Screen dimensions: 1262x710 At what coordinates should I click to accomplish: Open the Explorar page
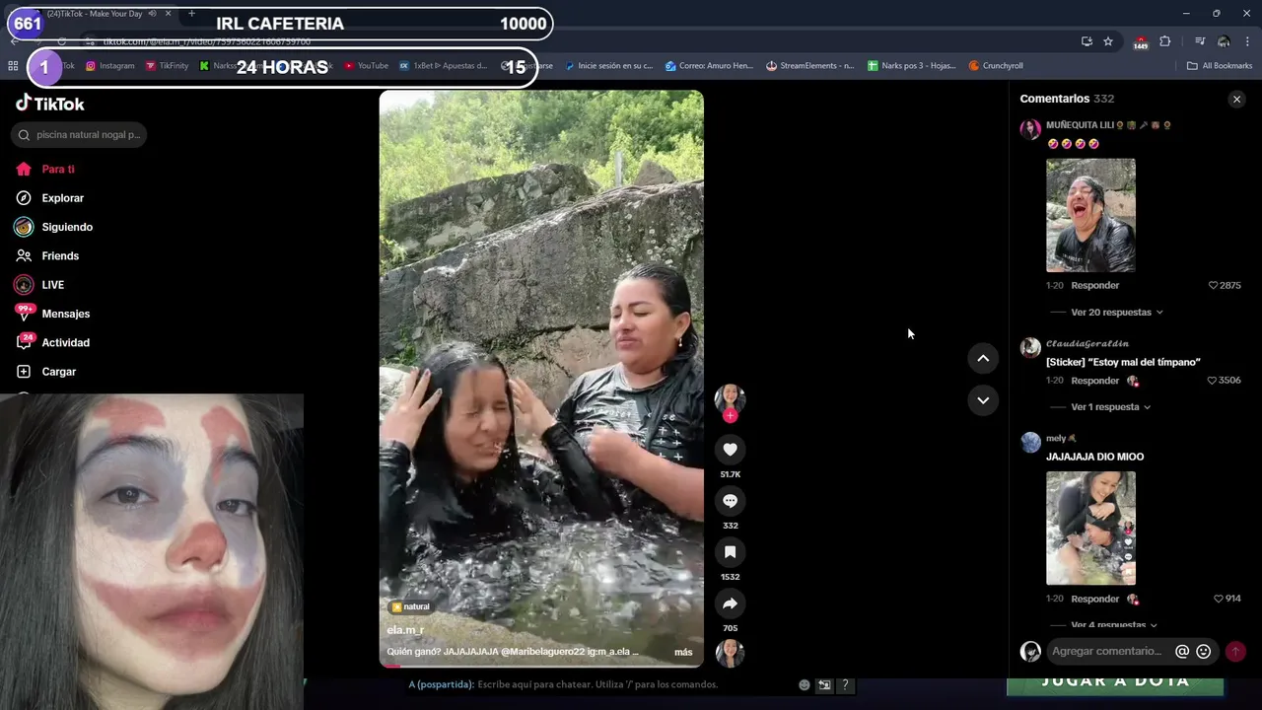pyautogui.click(x=49, y=198)
